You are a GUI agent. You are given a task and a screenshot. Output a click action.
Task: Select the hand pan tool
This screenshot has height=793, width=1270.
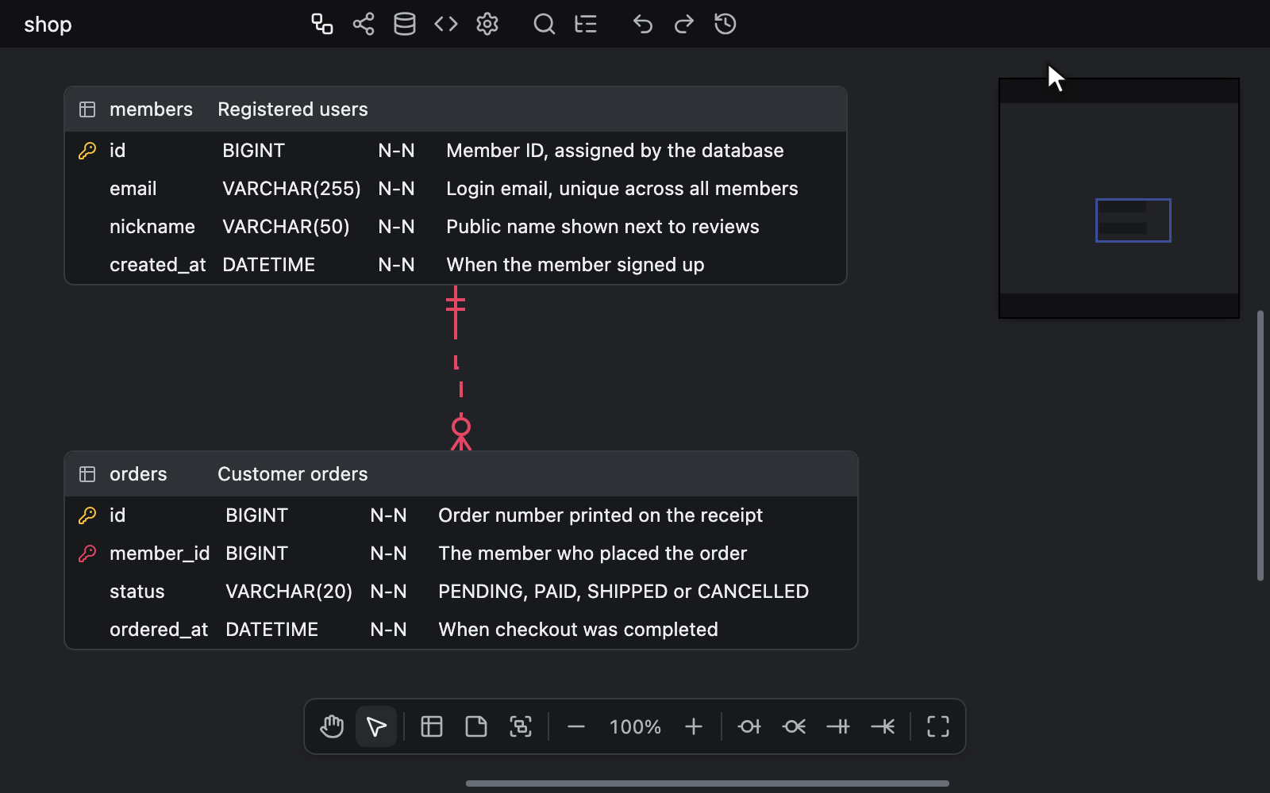click(x=332, y=726)
